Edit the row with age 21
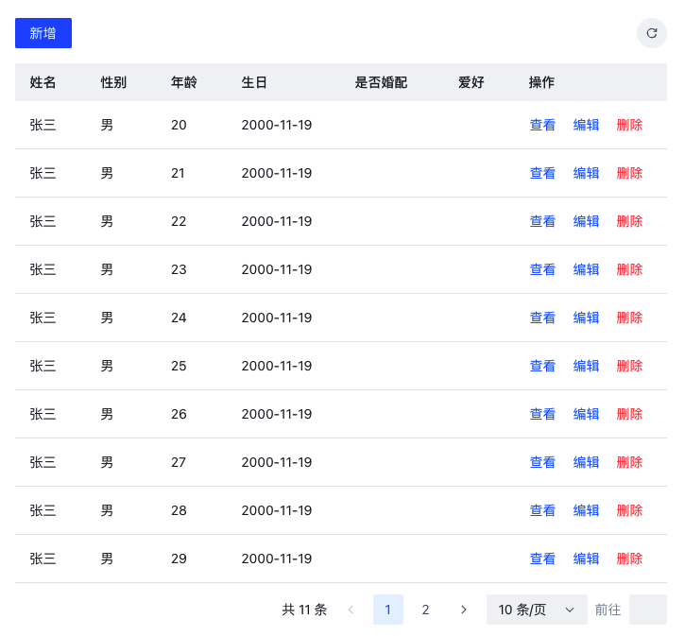Screen dimensions: 685x636 click(x=586, y=173)
